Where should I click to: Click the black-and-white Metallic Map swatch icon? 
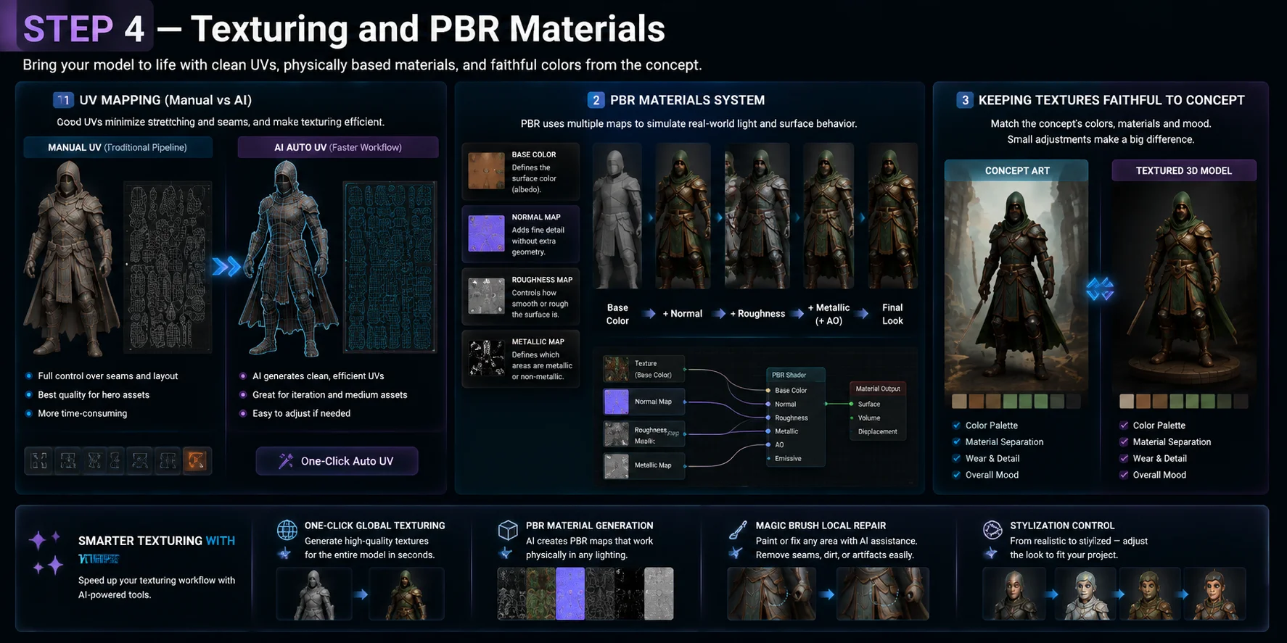486,358
